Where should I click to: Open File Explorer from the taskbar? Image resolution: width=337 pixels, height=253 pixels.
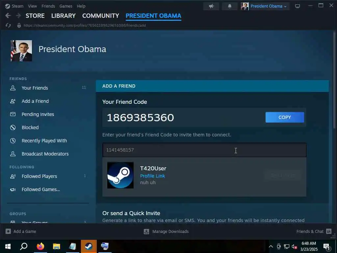[56, 246]
